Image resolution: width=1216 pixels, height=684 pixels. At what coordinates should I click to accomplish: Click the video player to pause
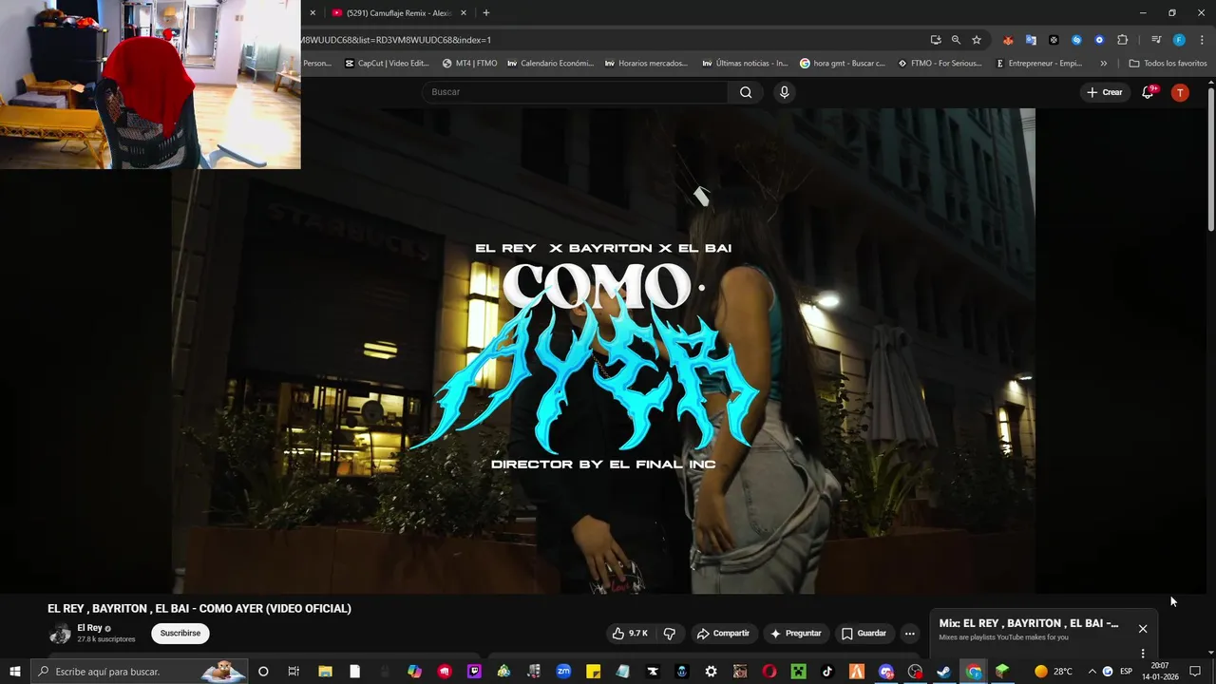[603, 351]
